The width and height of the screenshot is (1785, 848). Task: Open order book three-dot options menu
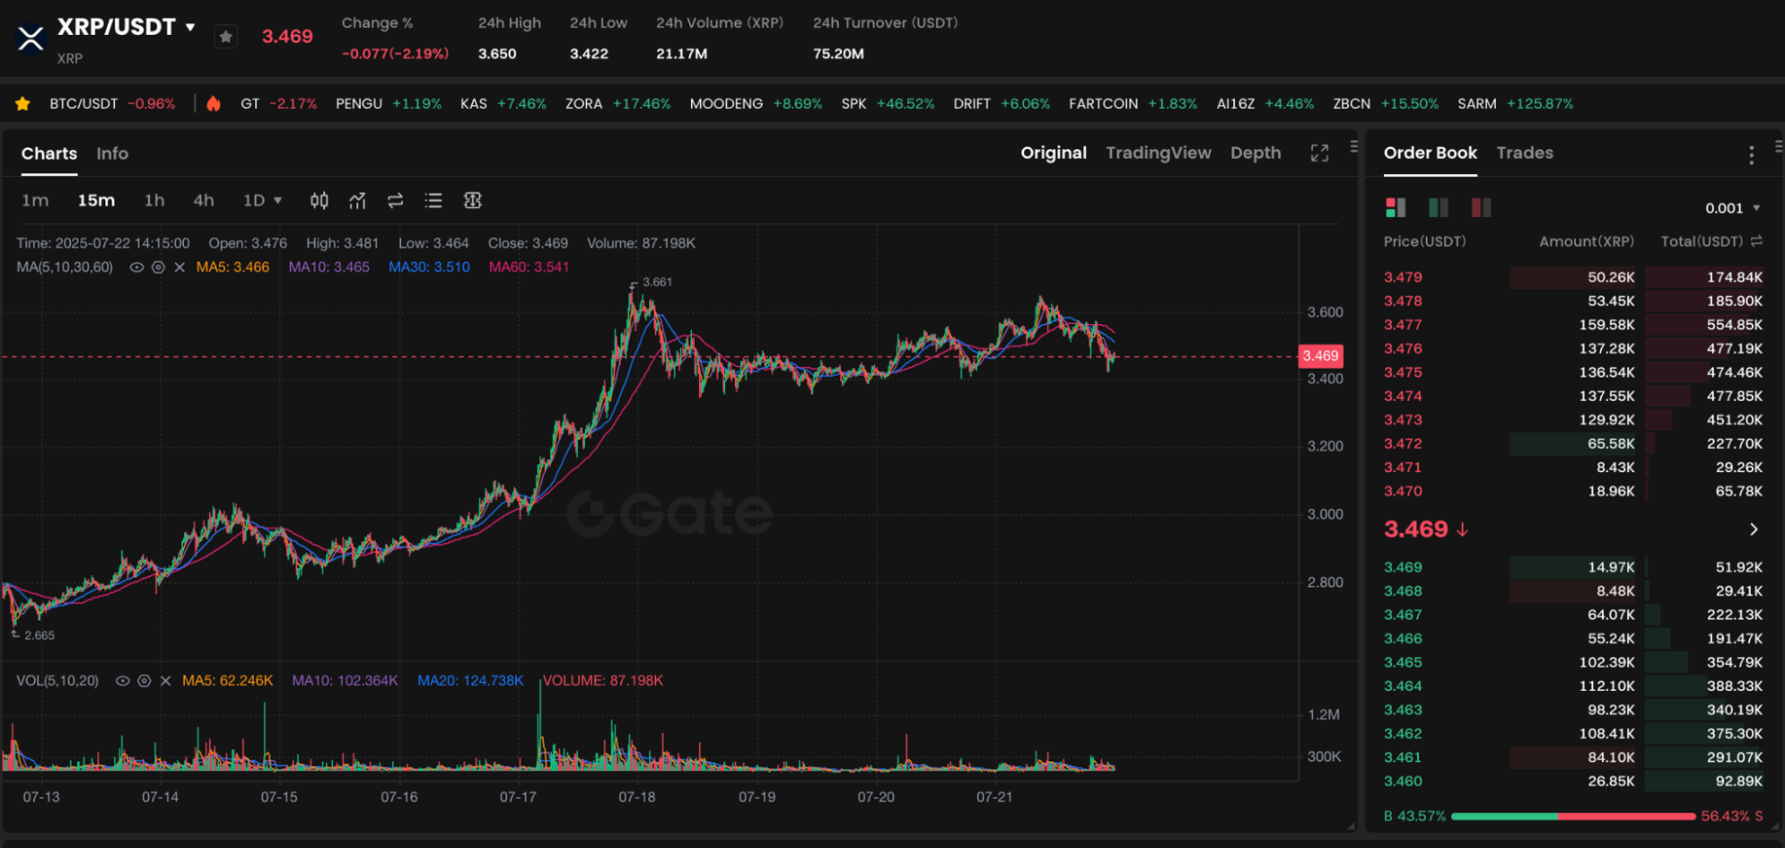pyautogui.click(x=1751, y=155)
